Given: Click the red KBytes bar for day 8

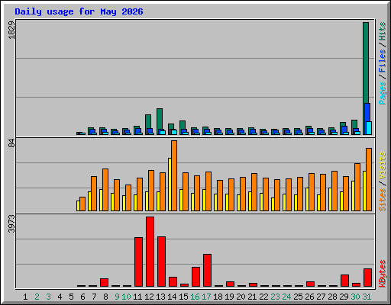Looking at the screenshot, I should point(104,283).
